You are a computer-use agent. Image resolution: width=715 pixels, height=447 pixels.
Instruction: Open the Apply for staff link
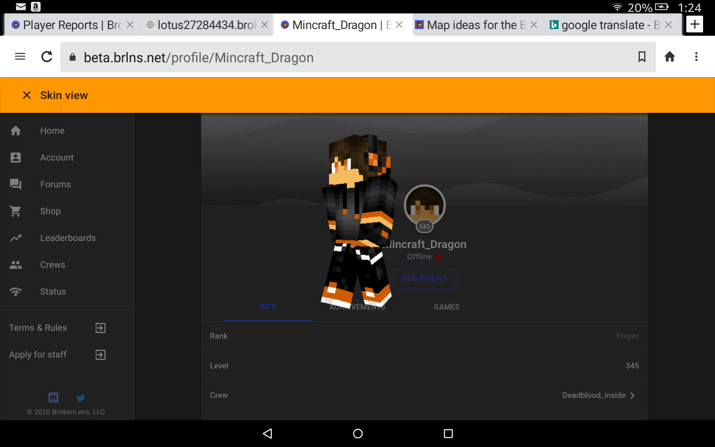click(38, 355)
